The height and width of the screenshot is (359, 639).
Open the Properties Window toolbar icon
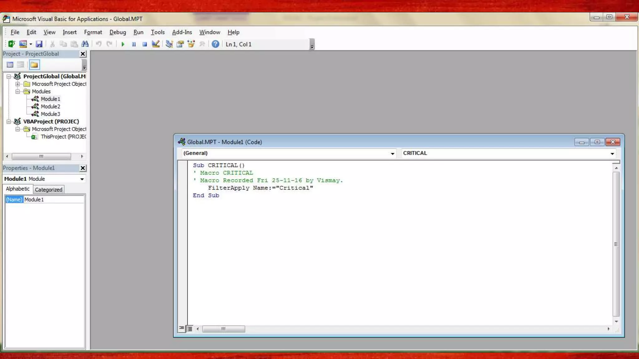pyautogui.click(x=180, y=44)
